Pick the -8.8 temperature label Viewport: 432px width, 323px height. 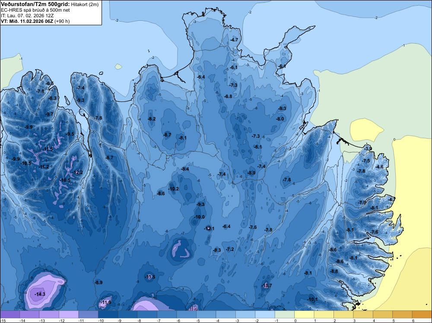(334, 271)
